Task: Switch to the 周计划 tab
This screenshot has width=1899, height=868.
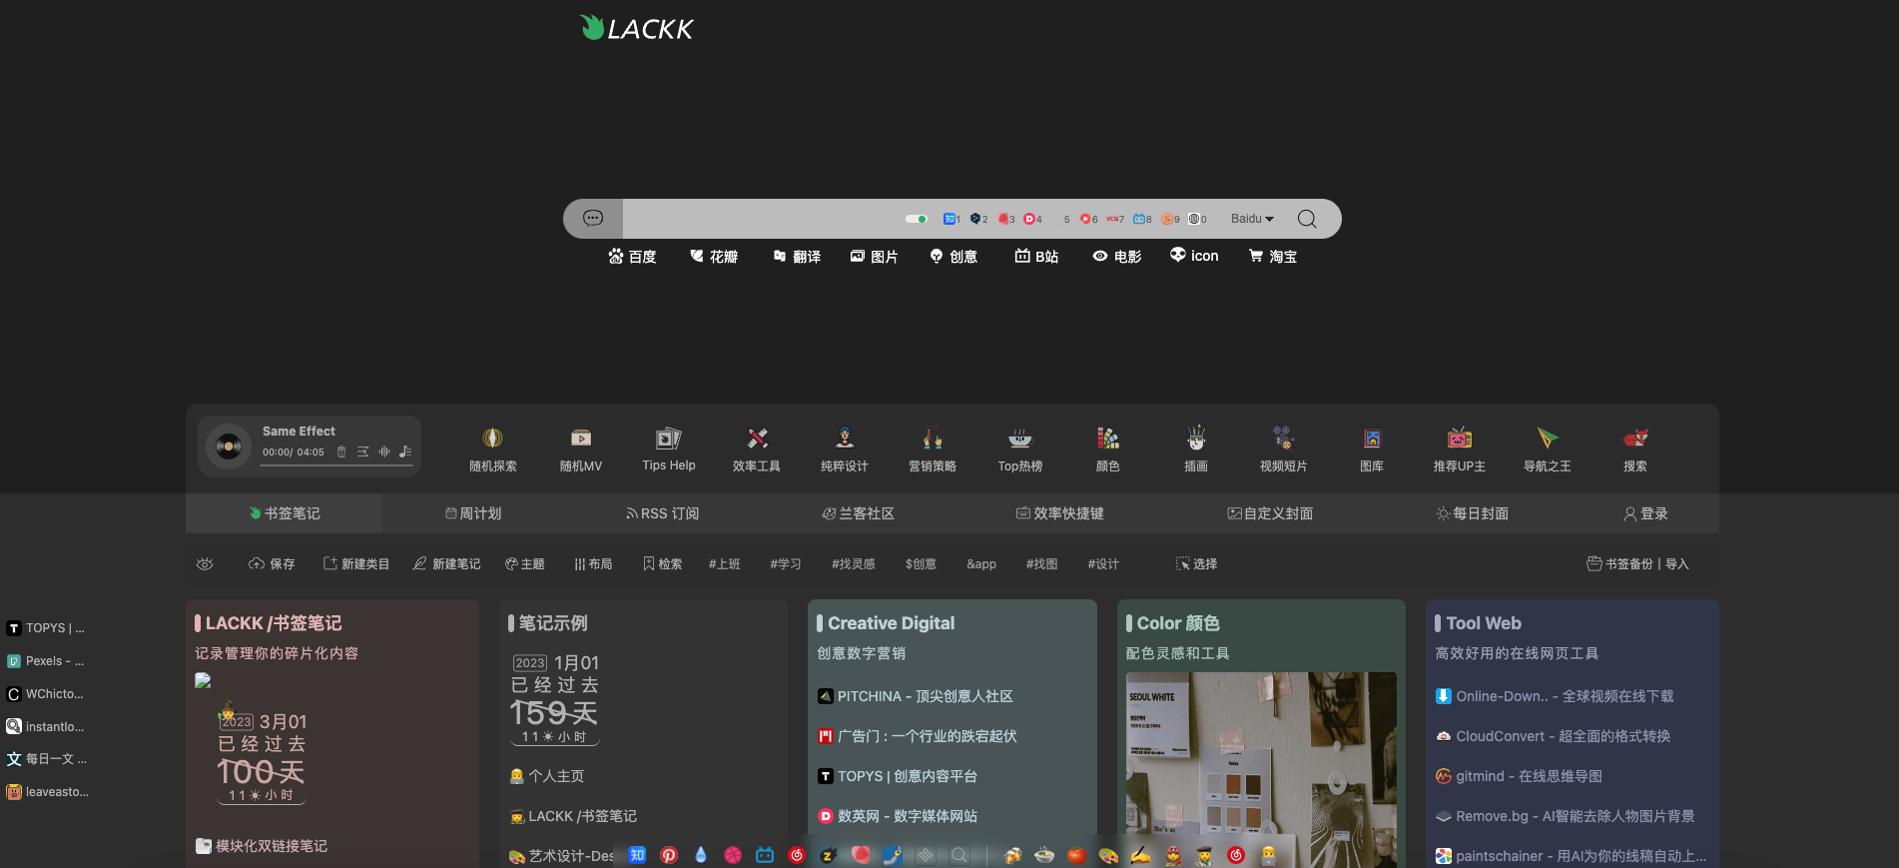Action: pyautogui.click(x=473, y=513)
